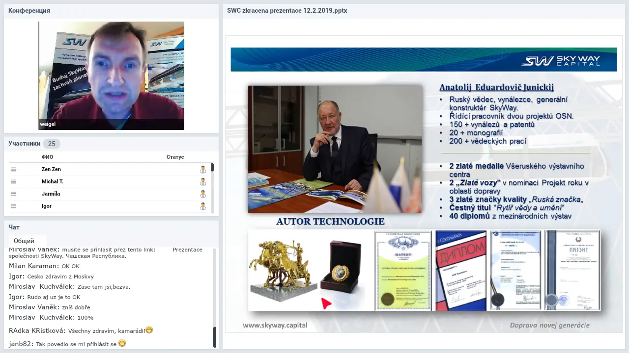Click the status user icon for Zen Zen
This screenshot has height=353, width=629.
(202, 169)
